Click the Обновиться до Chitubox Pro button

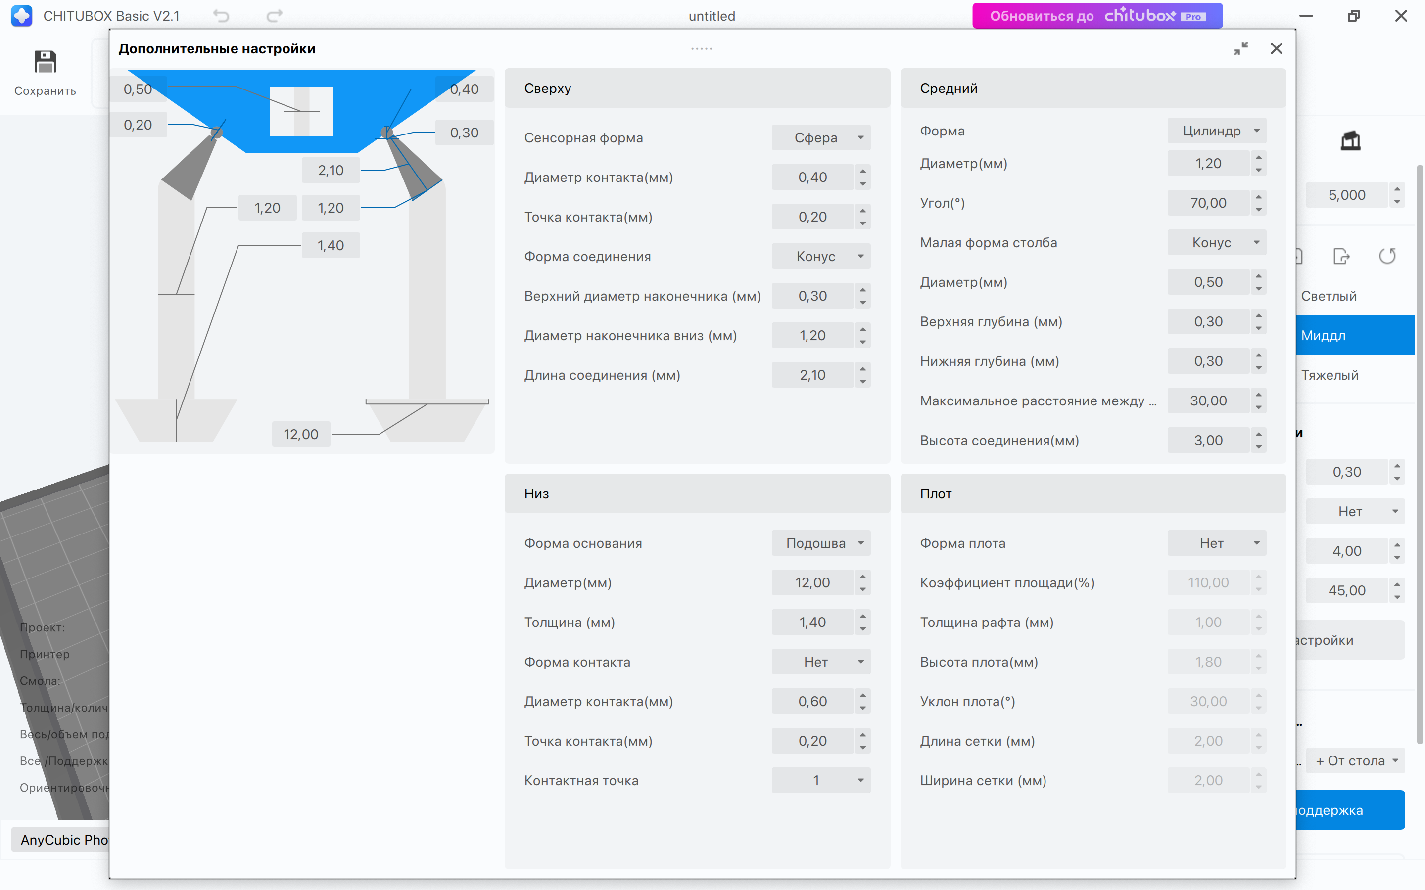tap(1097, 16)
